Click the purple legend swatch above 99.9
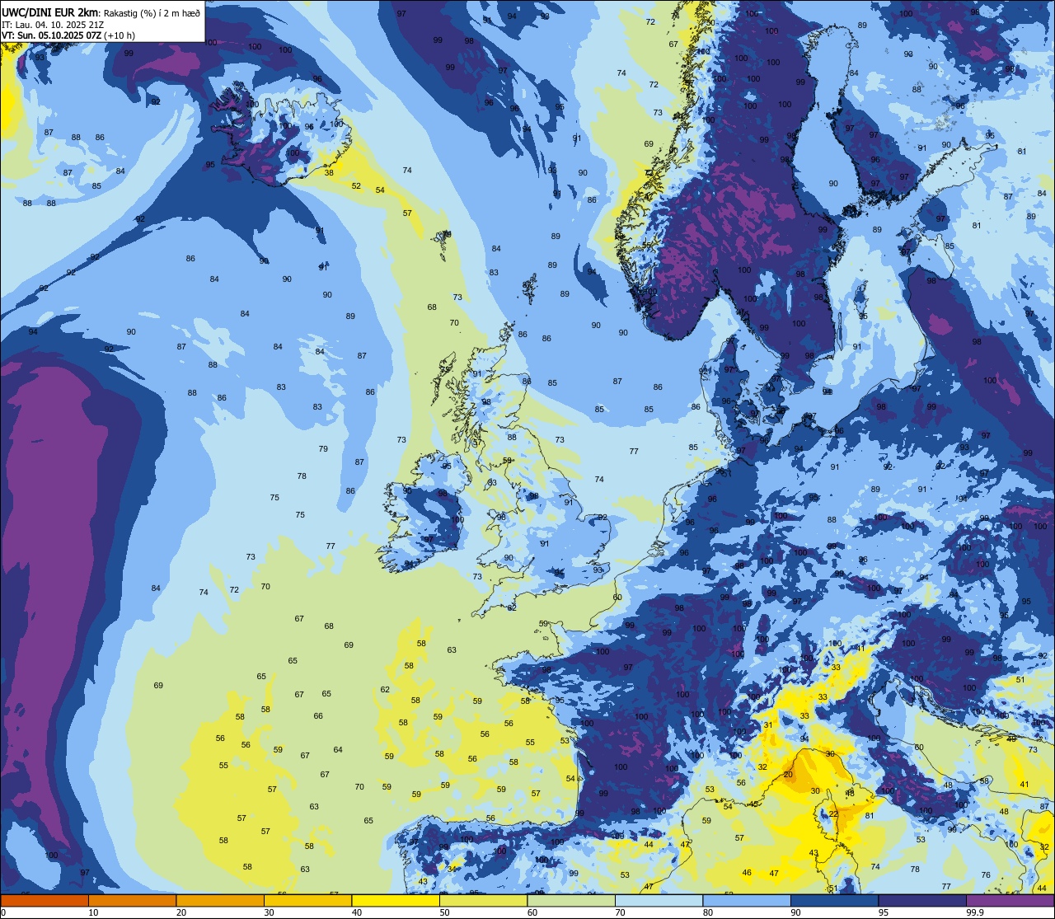The image size is (1055, 919). [x=1010, y=900]
